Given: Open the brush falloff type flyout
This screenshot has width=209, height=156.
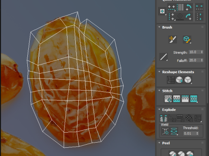Looking at the screenshot, I should [164, 57].
